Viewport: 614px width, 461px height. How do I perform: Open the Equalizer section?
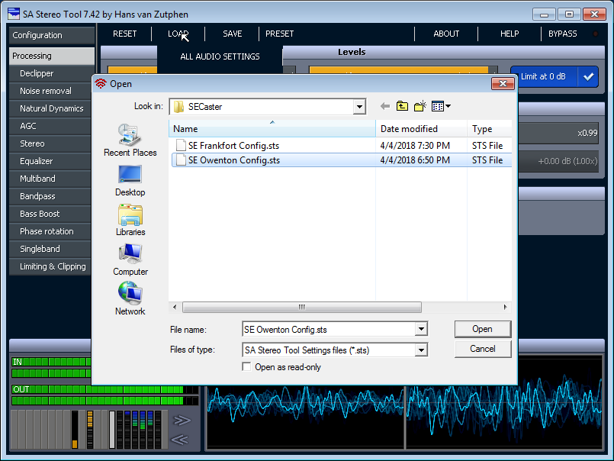[50, 161]
